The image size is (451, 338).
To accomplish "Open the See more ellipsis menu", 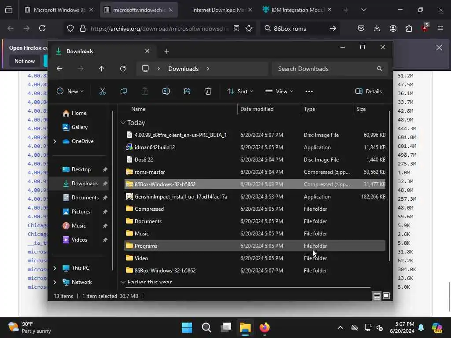I will coord(309,92).
